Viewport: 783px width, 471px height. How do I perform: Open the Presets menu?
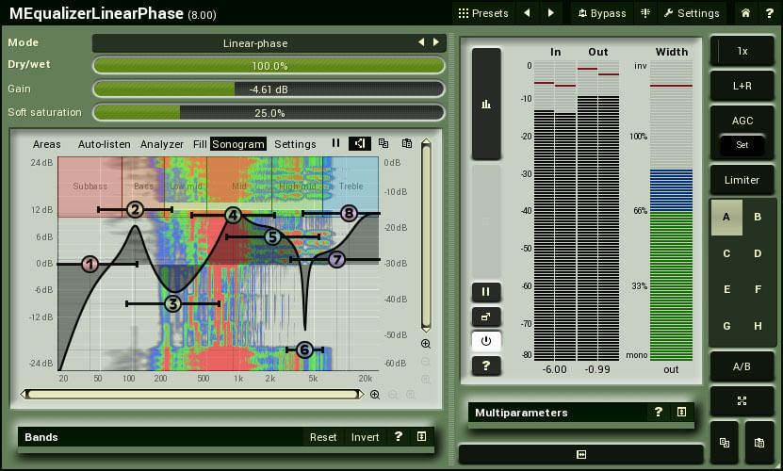483,13
